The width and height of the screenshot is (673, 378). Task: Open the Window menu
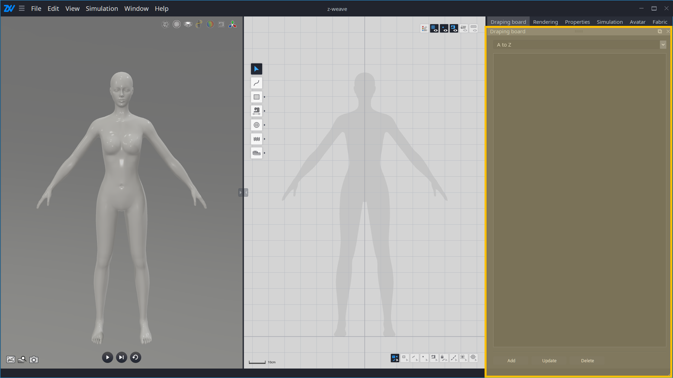(136, 8)
